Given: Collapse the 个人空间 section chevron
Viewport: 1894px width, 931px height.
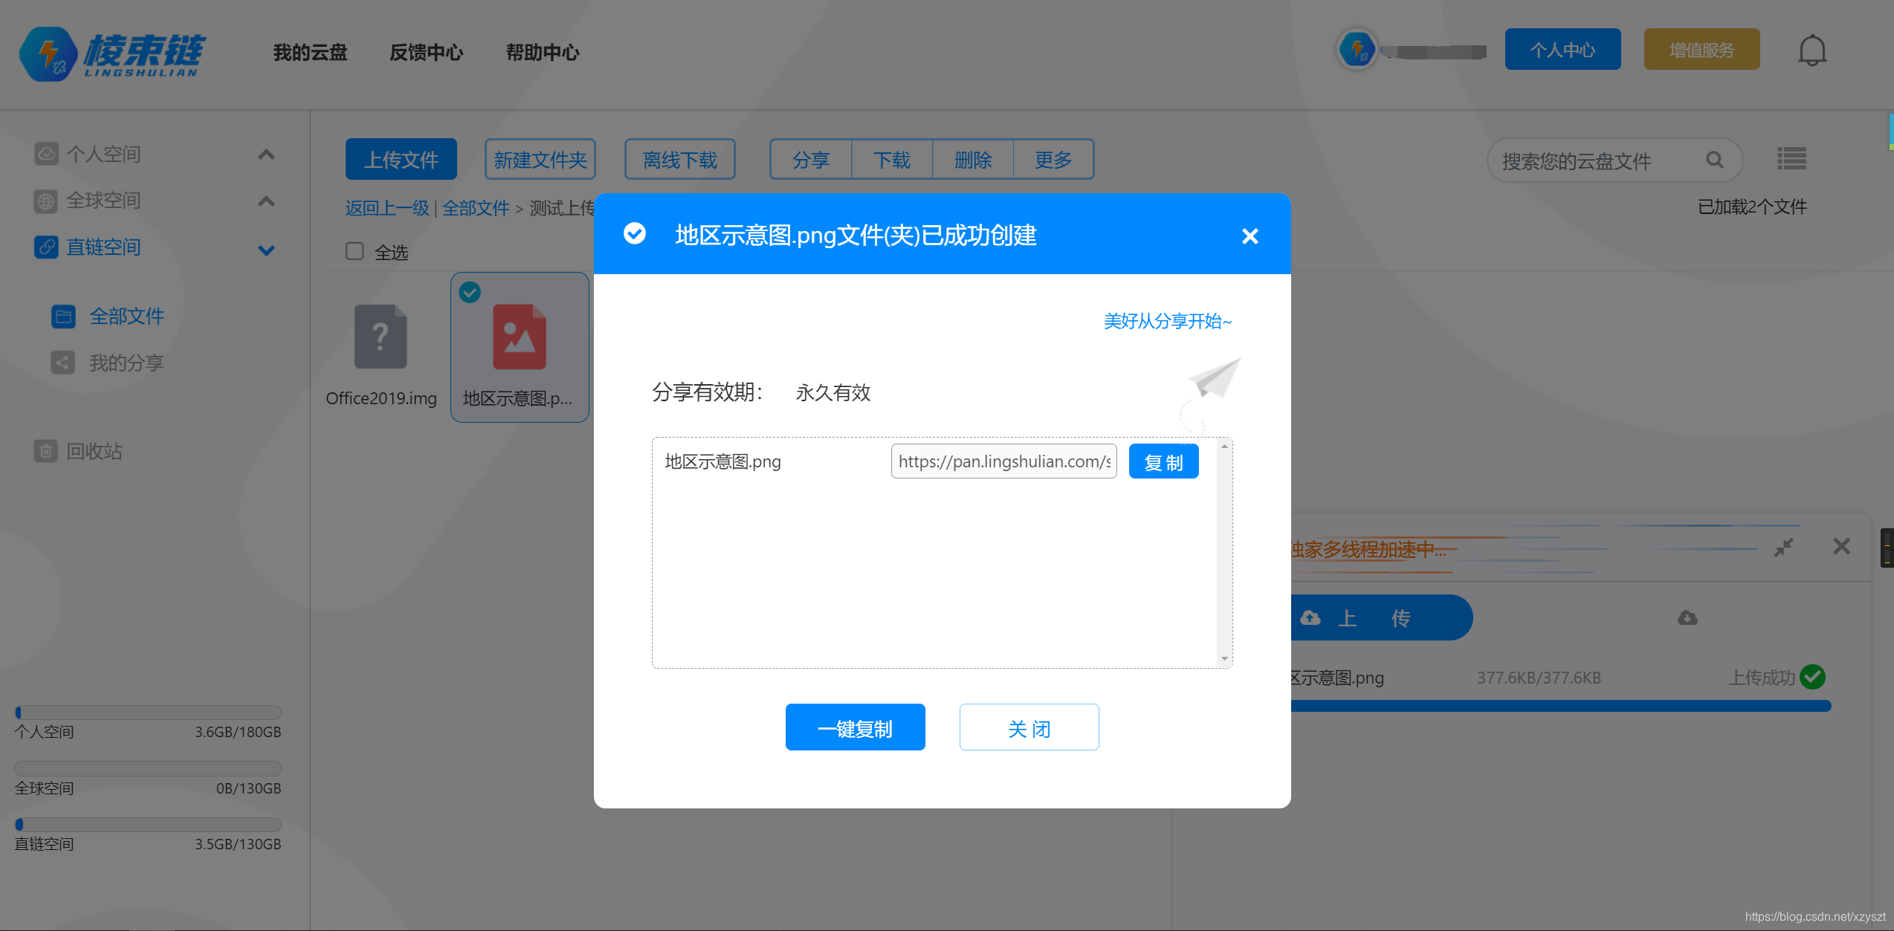Looking at the screenshot, I should pos(266,155).
